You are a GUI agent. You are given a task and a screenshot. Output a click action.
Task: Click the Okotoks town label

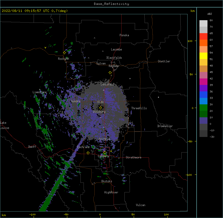(107, 181)
